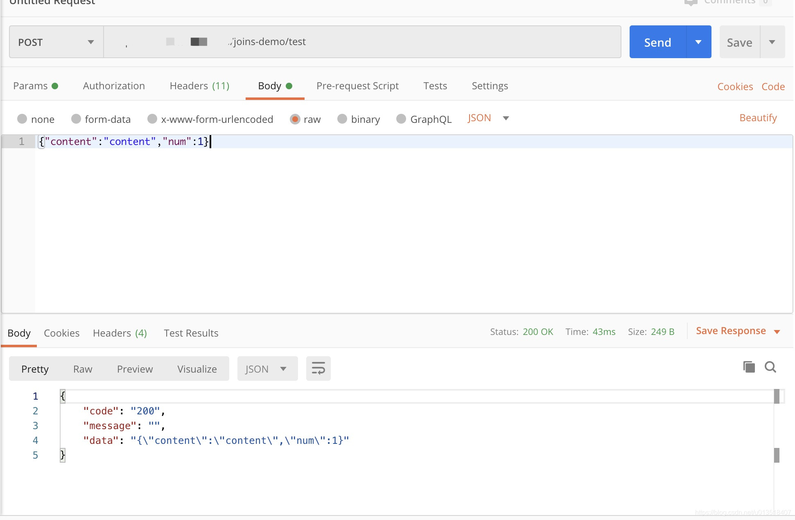Open the response JSON format dropdown
This screenshot has width=795, height=520.
pos(267,369)
